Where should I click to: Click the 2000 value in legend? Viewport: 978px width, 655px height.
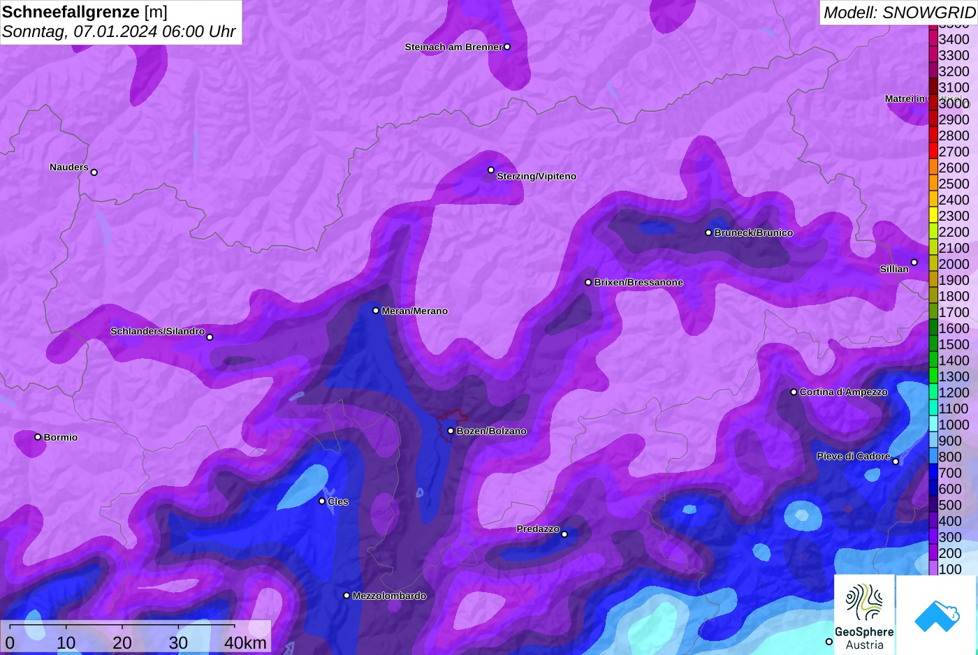954,264
